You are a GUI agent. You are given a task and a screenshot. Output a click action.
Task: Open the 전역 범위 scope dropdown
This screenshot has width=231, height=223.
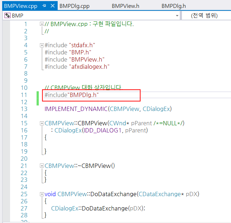click(x=206, y=15)
